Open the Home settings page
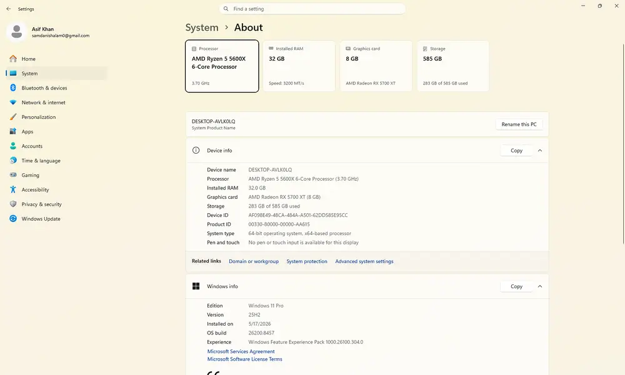 click(57, 59)
